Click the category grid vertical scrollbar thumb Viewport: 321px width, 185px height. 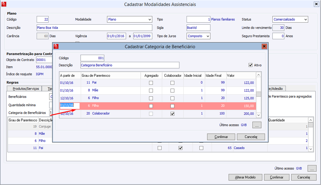[258, 94]
